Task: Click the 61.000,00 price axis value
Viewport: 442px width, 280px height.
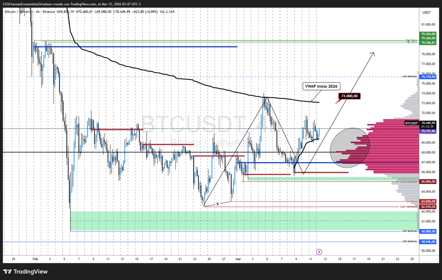Action: pos(428,221)
